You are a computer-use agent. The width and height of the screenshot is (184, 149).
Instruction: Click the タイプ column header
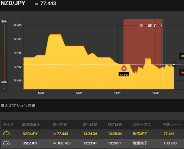8,125
